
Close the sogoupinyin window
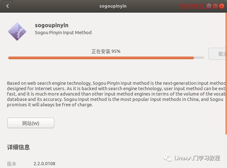(222, 6)
